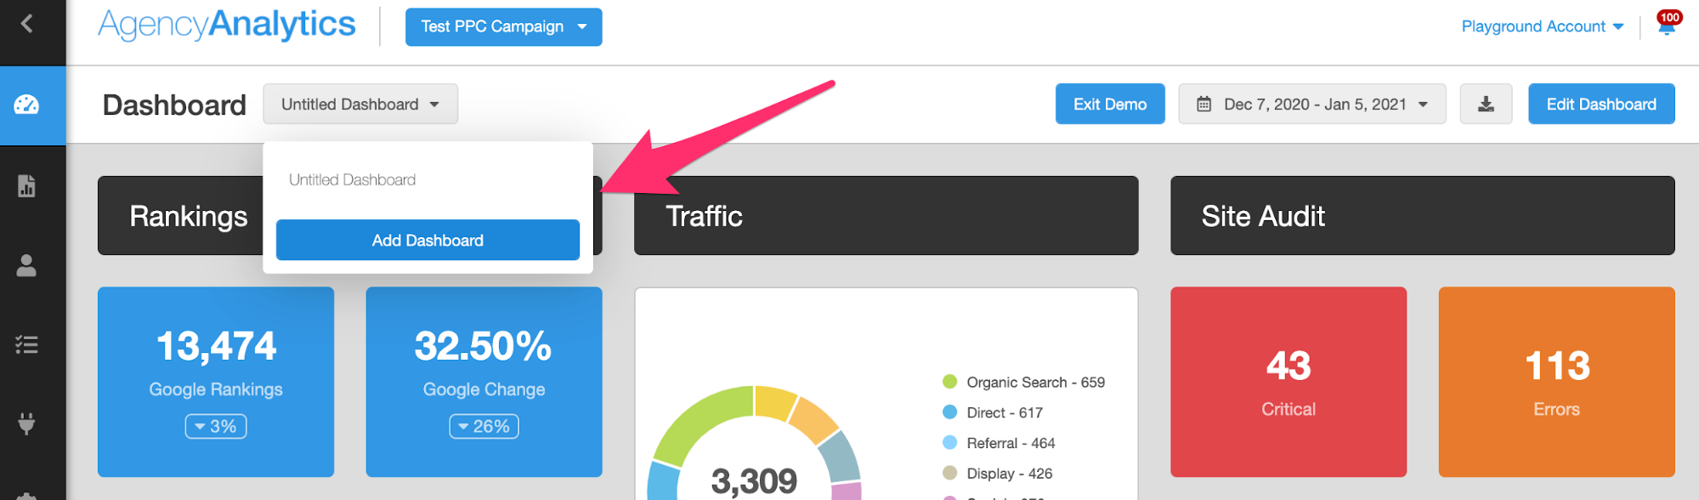Click the notifications bell with 100 badge
1699x500 pixels.
[x=1667, y=24]
